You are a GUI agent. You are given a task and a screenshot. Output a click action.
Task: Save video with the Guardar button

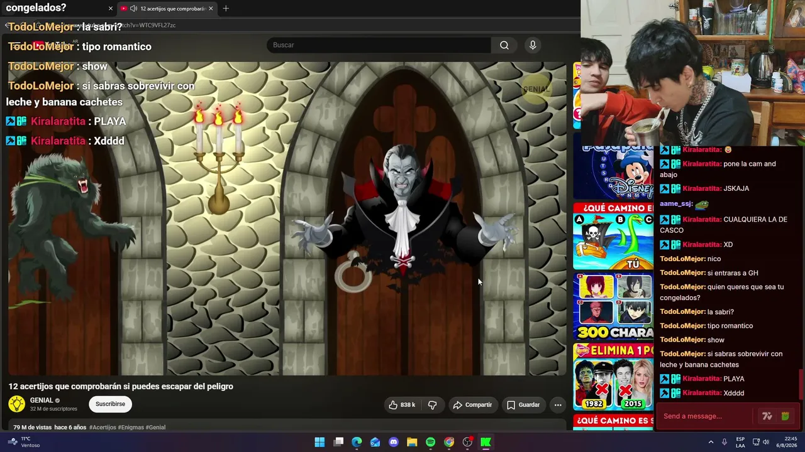pos(523,405)
